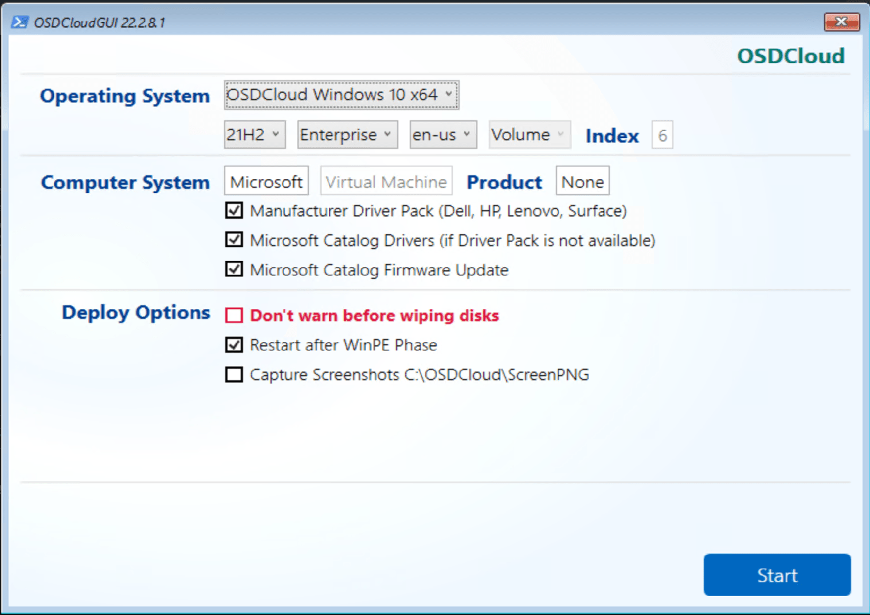Toggle Microsoft Catalog Firmware Update

click(234, 269)
